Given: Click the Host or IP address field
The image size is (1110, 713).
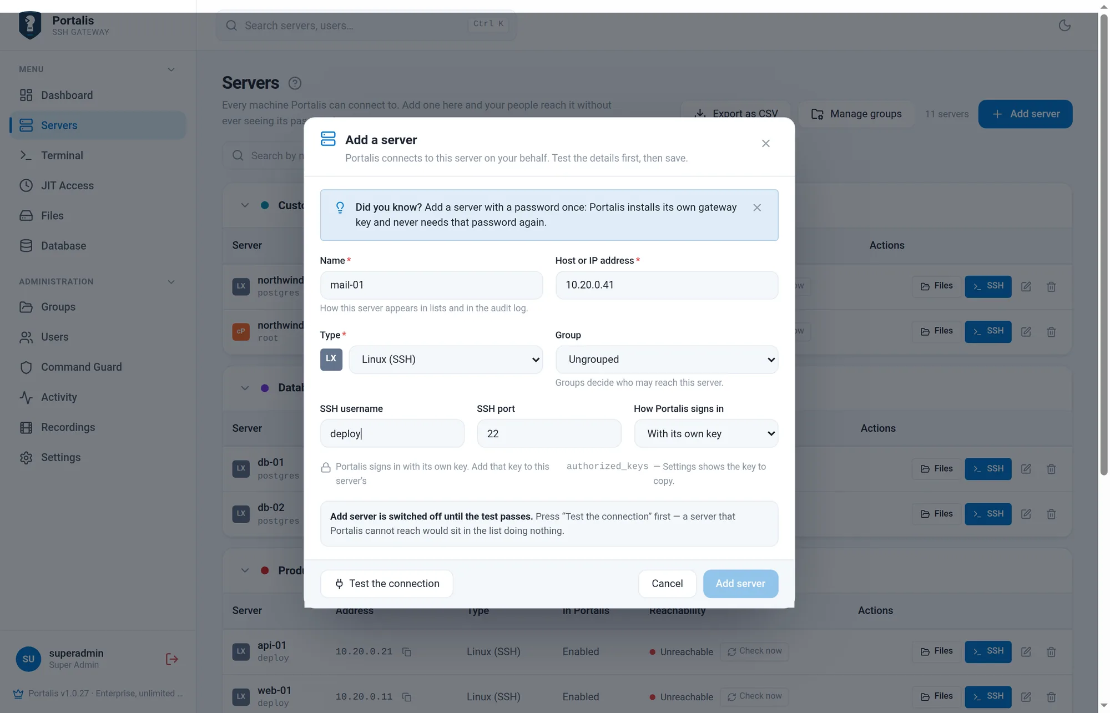Looking at the screenshot, I should click(667, 285).
